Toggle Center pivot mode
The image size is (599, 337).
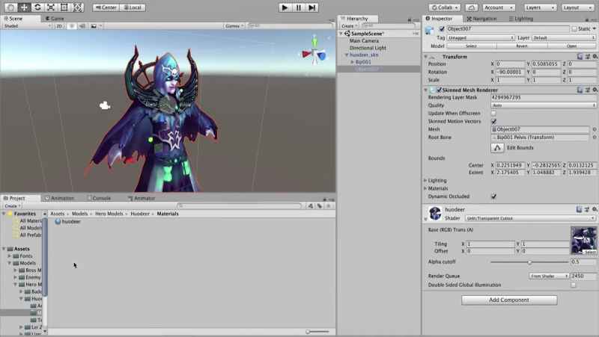(x=106, y=7)
